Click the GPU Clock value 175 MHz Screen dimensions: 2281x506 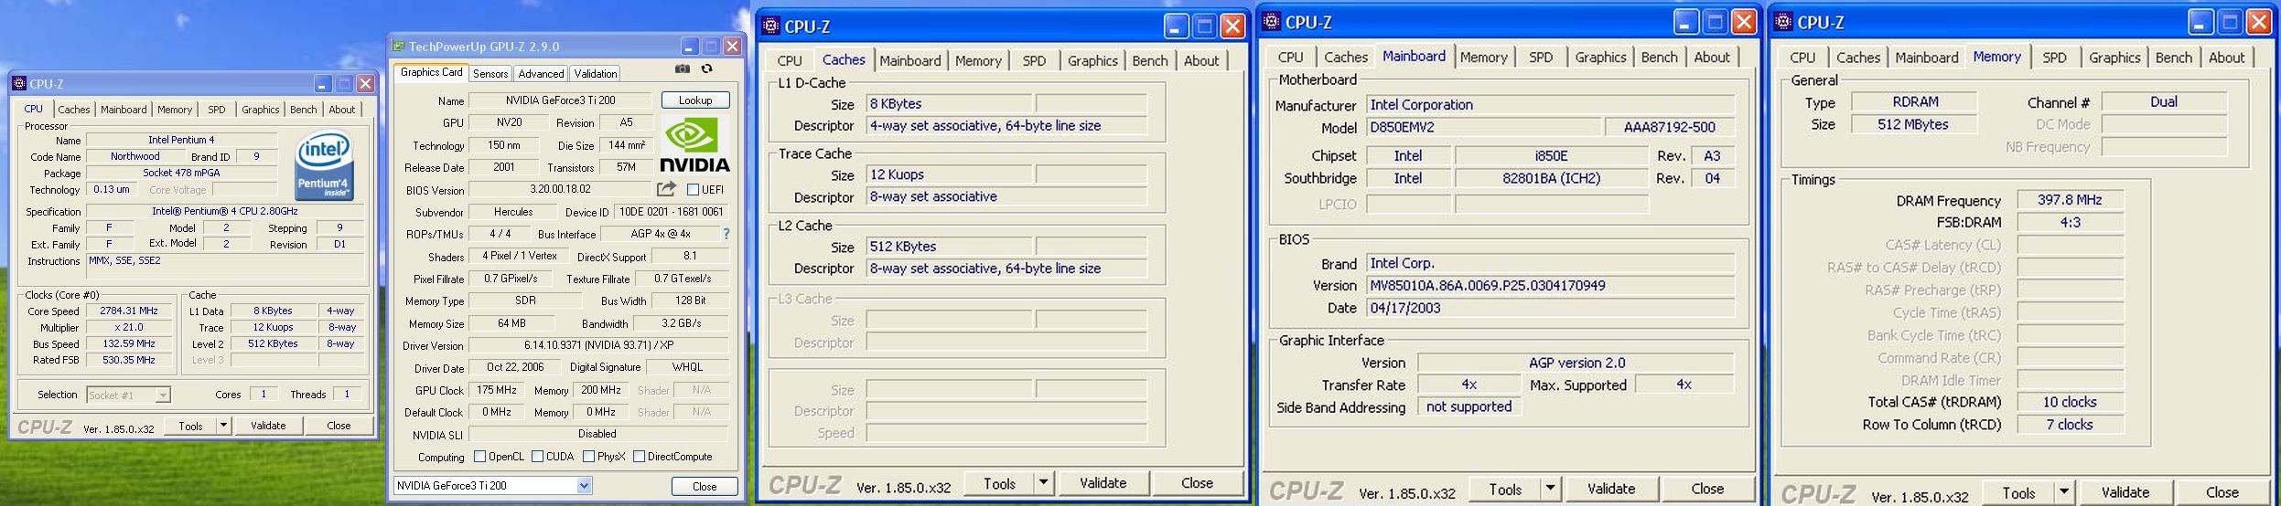[497, 390]
